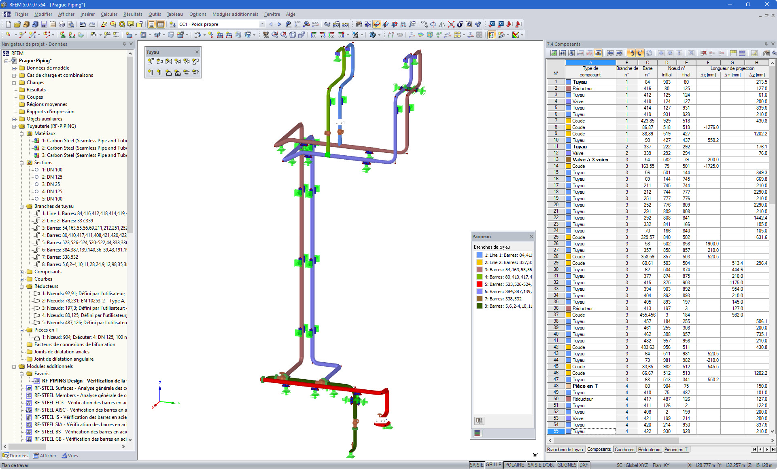
Task: Click red swatch for branch 5 in Panneau
Action: tap(479, 284)
